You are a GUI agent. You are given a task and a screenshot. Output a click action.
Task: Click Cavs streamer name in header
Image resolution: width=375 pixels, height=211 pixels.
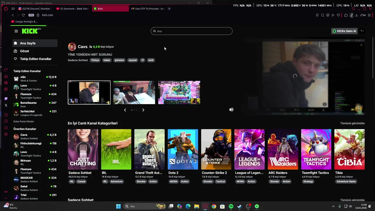coord(83,47)
